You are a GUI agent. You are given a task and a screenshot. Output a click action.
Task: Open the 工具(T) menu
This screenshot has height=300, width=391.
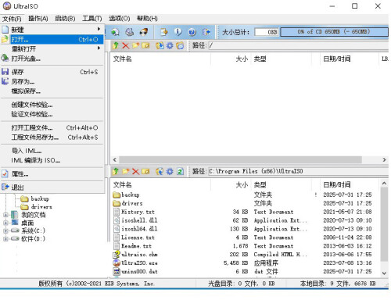tap(92, 19)
